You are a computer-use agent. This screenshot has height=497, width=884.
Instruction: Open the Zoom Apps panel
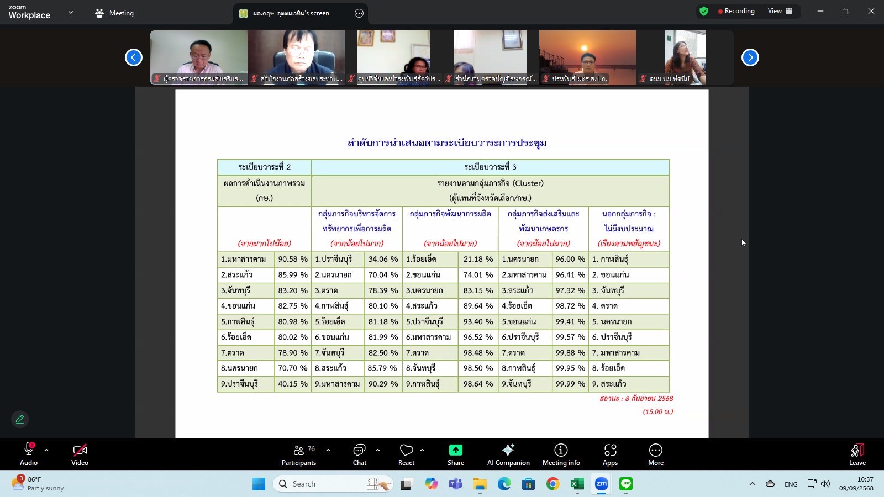610,454
